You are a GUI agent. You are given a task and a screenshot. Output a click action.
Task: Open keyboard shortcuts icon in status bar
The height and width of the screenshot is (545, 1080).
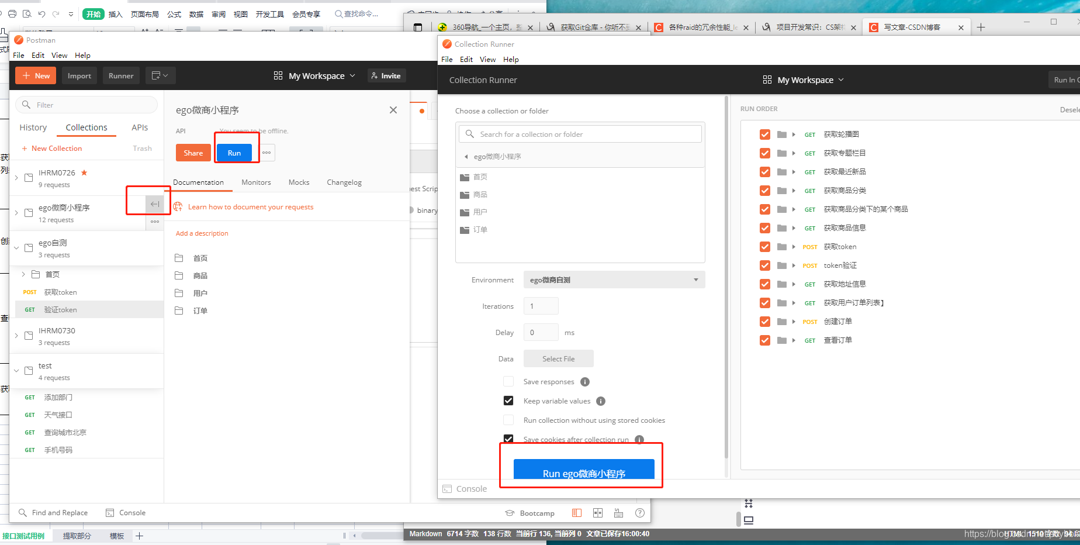pyautogui.click(x=619, y=513)
